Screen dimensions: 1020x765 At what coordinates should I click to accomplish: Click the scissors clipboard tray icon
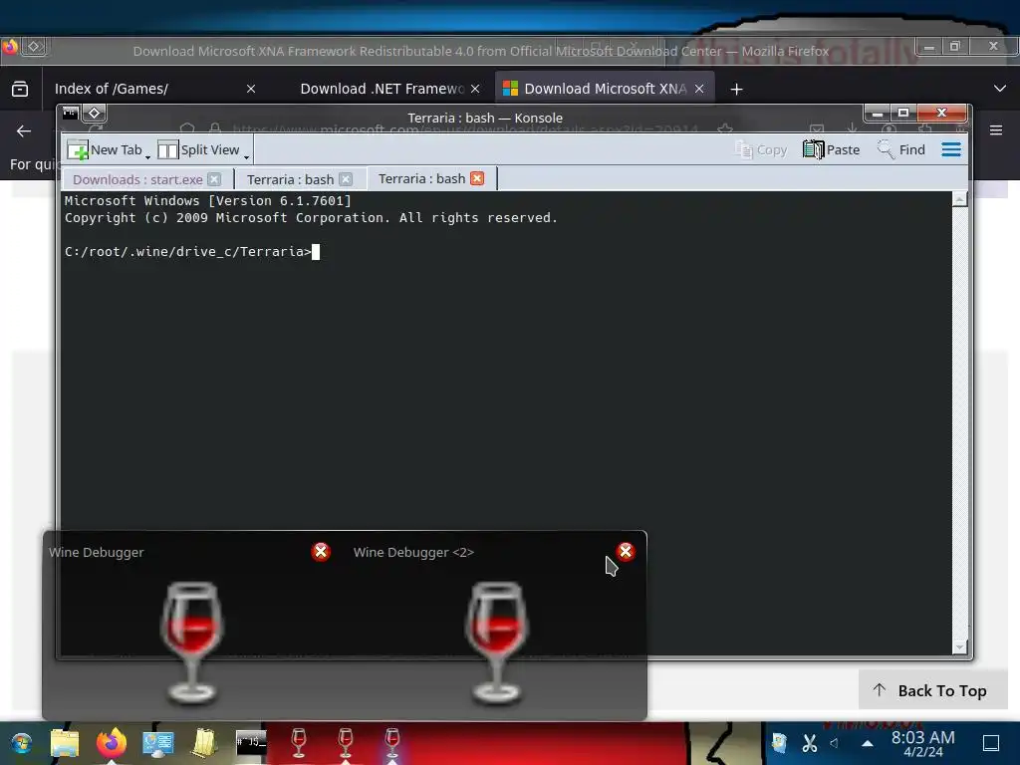click(809, 743)
